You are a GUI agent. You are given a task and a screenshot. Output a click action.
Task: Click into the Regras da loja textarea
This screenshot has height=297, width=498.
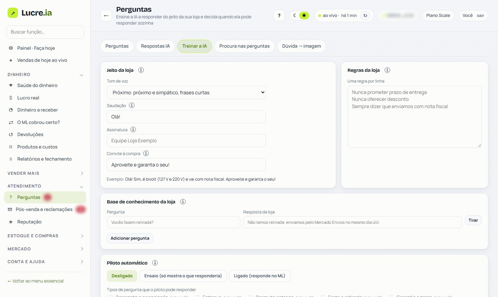[415, 117]
